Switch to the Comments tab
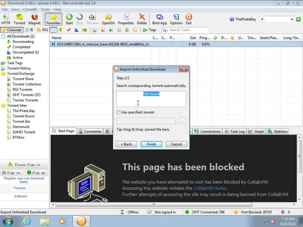The image size is (303, 227). tap(90, 132)
